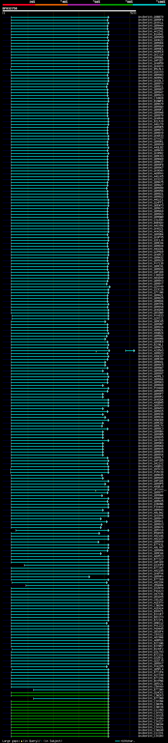168x743 pixels.
Task: Select hit label UniRef100_B5LML0
Action: pyautogui.click(x=151, y=69)
